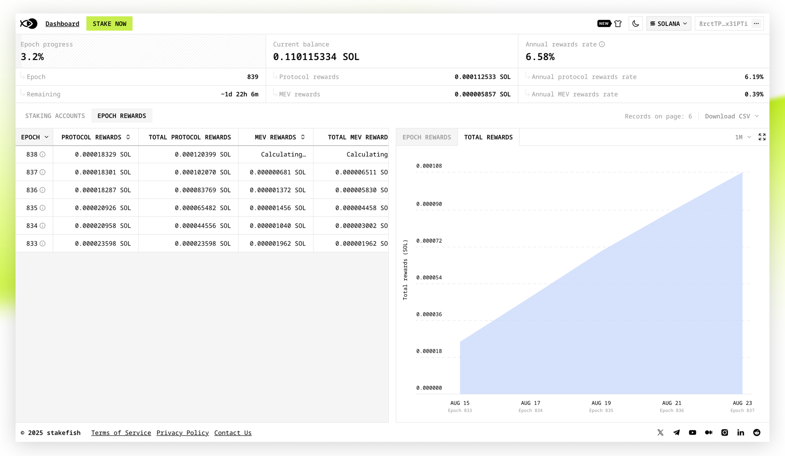This screenshot has width=785, height=456.
Task: Switch to Staking Accounts tab
Action: pyautogui.click(x=55, y=116)
